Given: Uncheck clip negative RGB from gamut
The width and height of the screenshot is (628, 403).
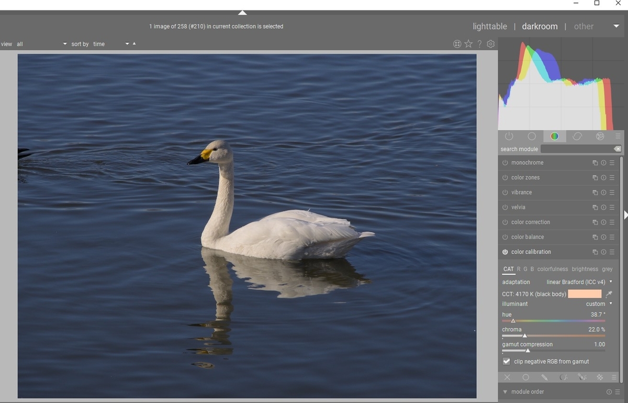Looking at the screenshot, I should pyautogui.click(x=507, y=362).
